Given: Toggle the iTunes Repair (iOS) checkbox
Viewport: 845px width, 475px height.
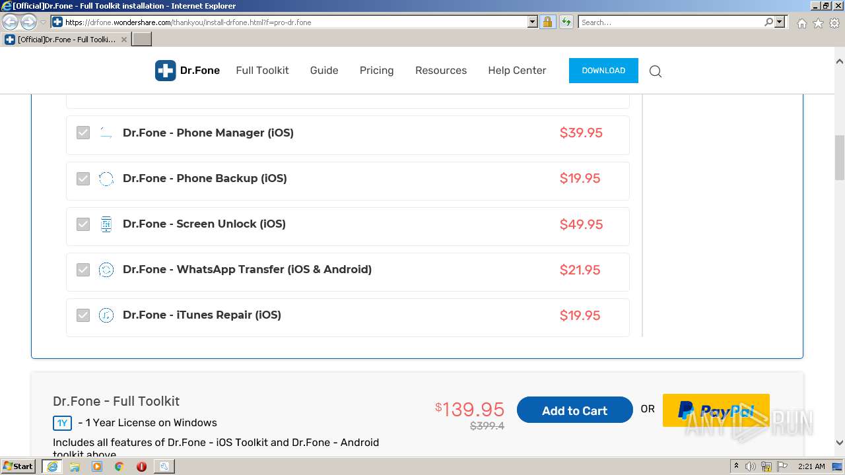Looking at the screenshot, I should [x=83, y=315].
